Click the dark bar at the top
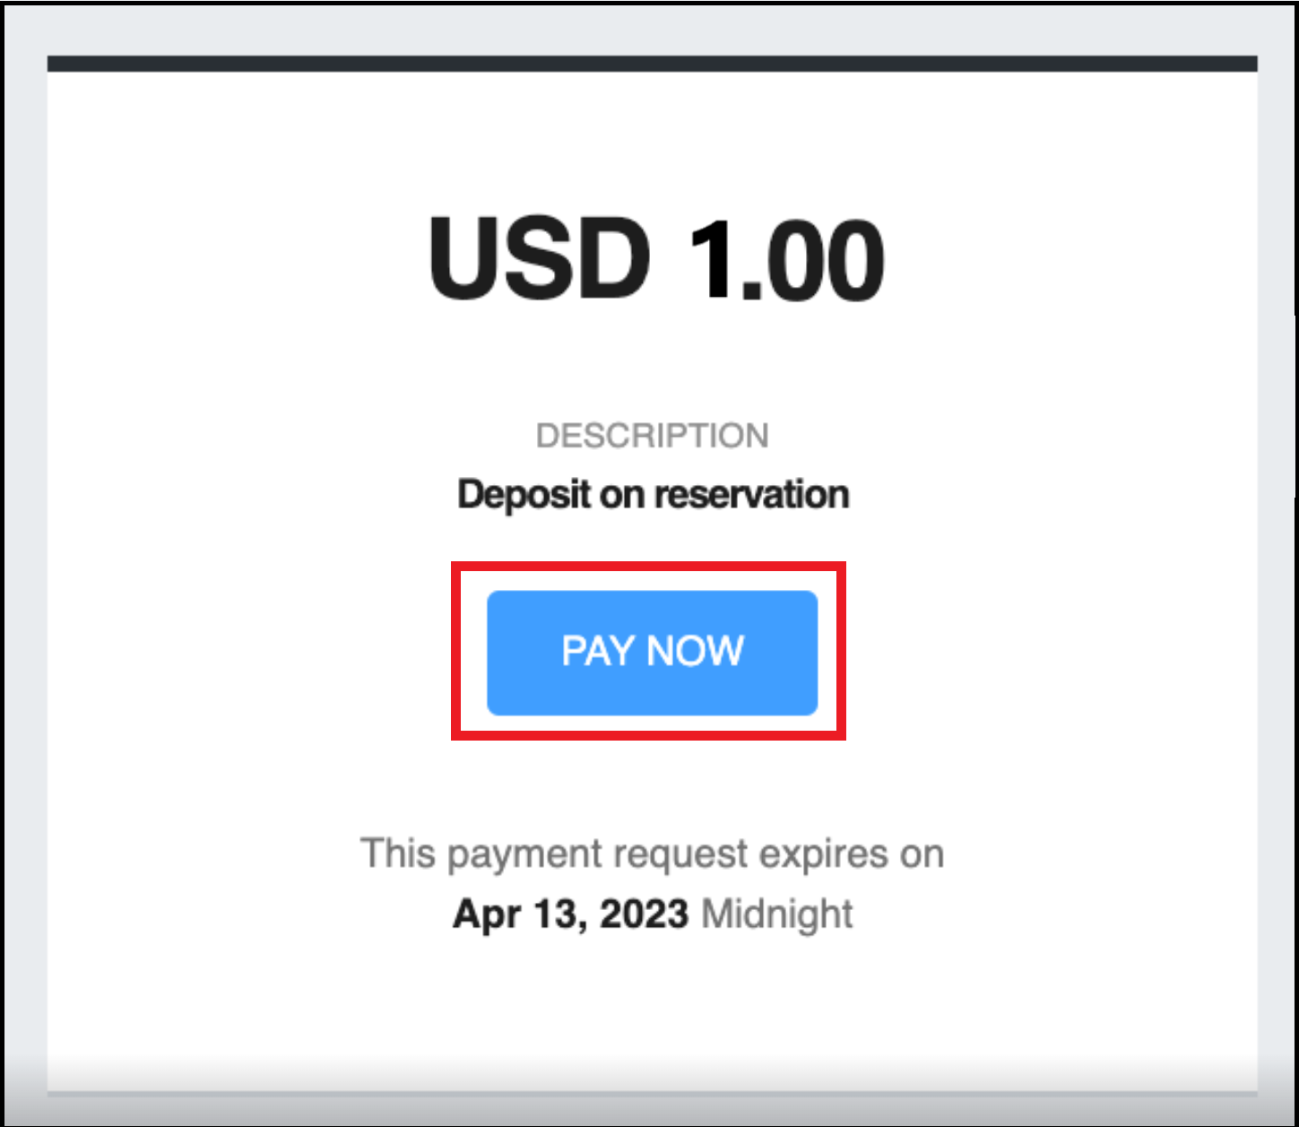1299x1127 pixels. pyautogui.click(x=652, y=61)
